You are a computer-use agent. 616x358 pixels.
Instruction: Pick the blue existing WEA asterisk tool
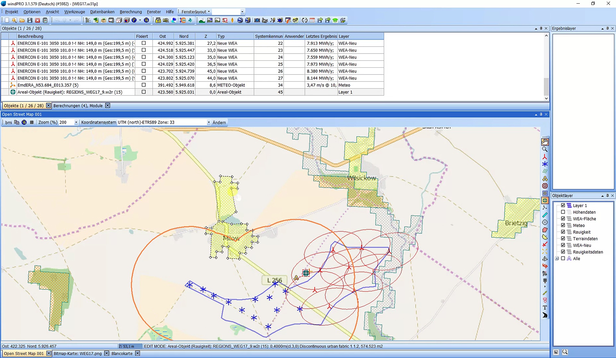(x=545, y=164)
